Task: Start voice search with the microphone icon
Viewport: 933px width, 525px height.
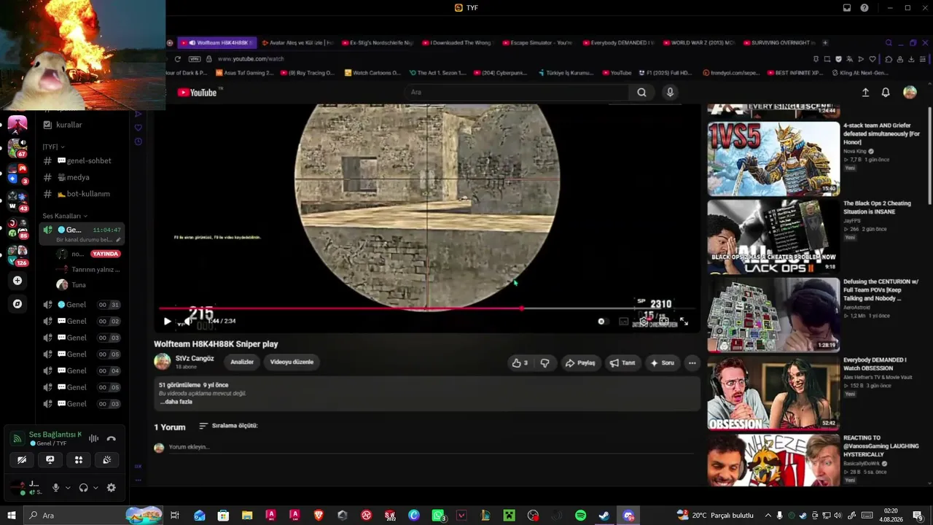Action: point(670,93)
